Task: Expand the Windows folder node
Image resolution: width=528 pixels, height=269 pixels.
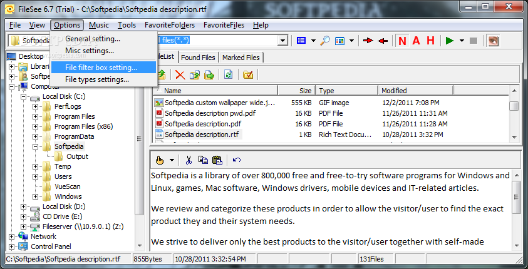Action: coord(35,196)
